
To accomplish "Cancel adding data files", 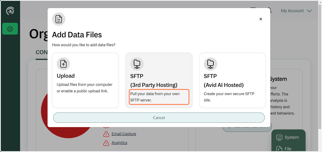I will pyautogui.click(x=159, y=118).
